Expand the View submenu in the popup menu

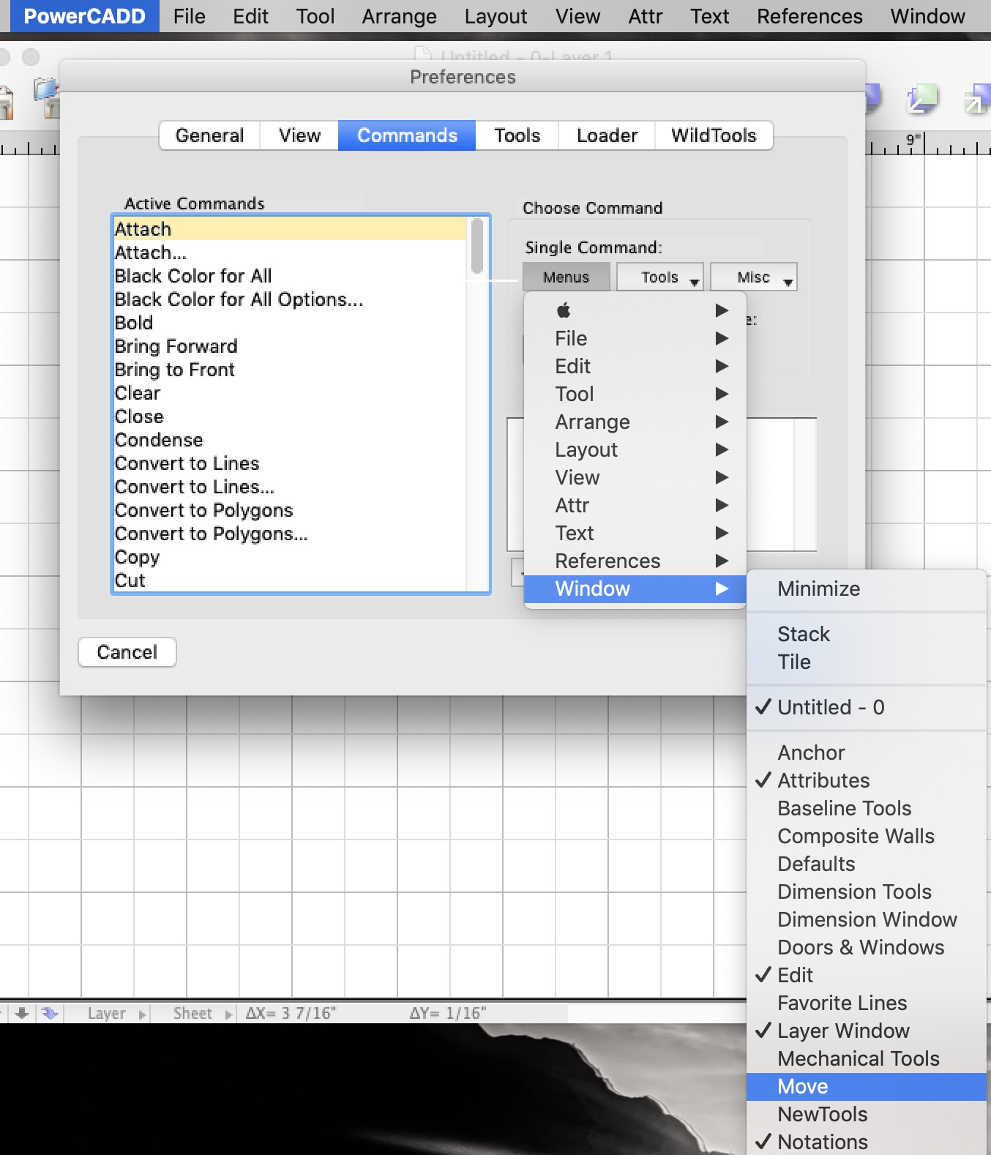pyautogui.click(x=635, y=477)
